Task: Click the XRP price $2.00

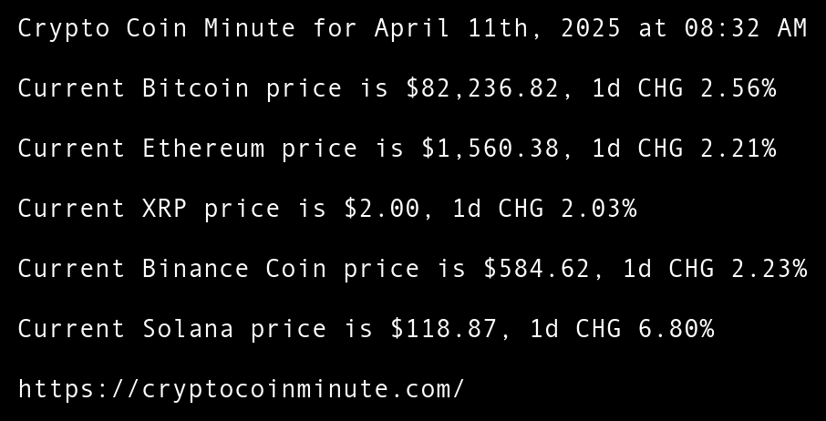Action: [381, 209]
